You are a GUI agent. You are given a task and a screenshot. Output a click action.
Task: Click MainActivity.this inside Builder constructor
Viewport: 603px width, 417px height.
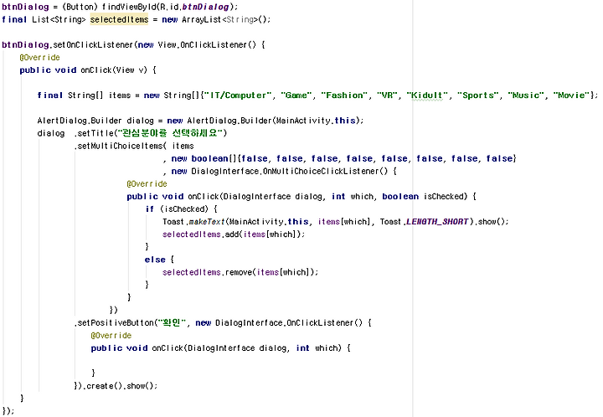click(316, 121)
